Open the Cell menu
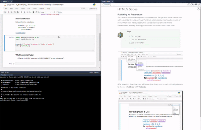Screen dimensions: 201x130 28,9
